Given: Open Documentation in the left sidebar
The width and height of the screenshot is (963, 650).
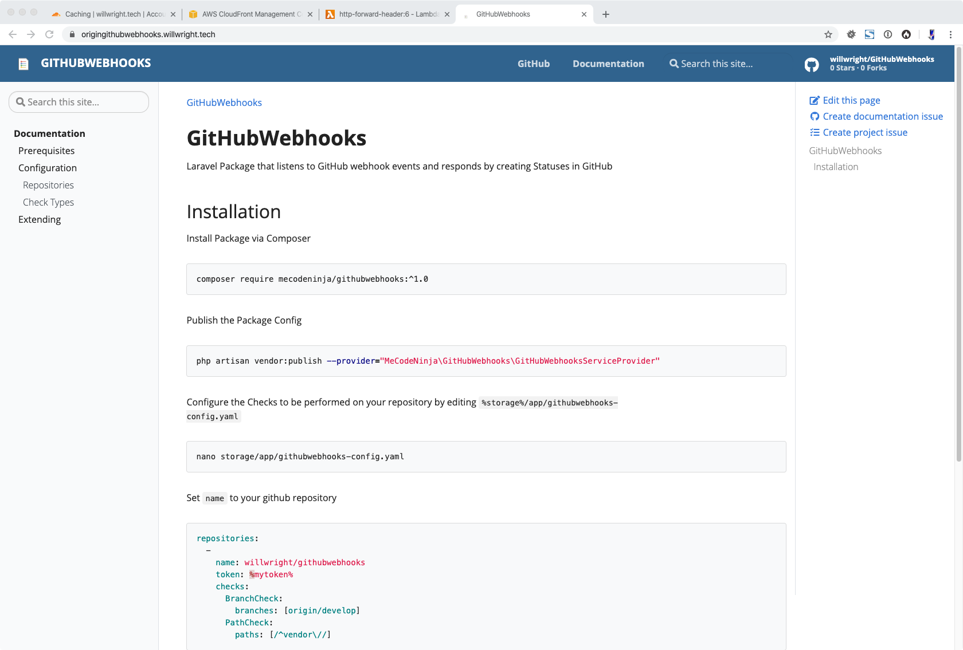Looking at the screenshot, I should click(x=49, y=133).
